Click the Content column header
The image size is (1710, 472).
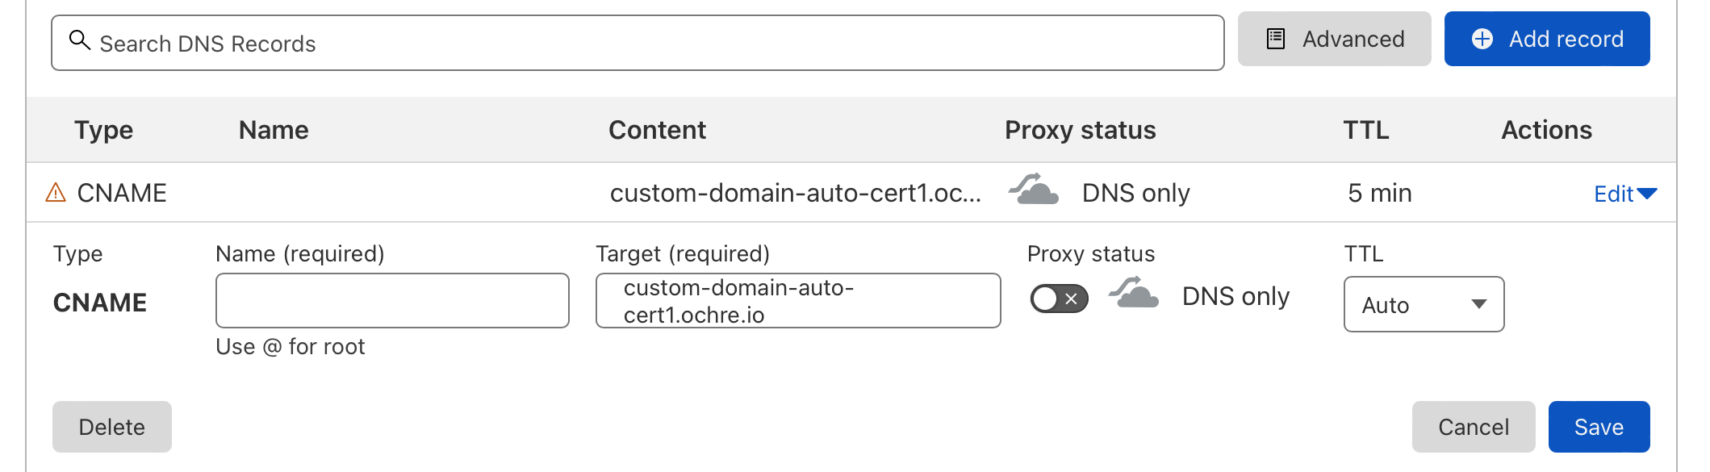pyautogui.click(x=657, y=130)
